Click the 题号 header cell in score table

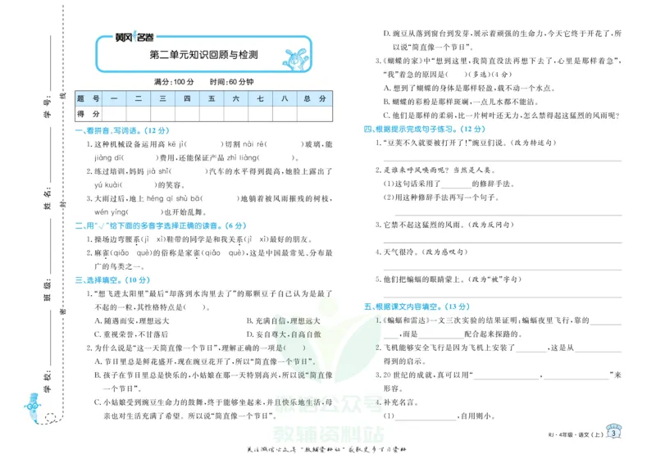[x=89, y=98]
